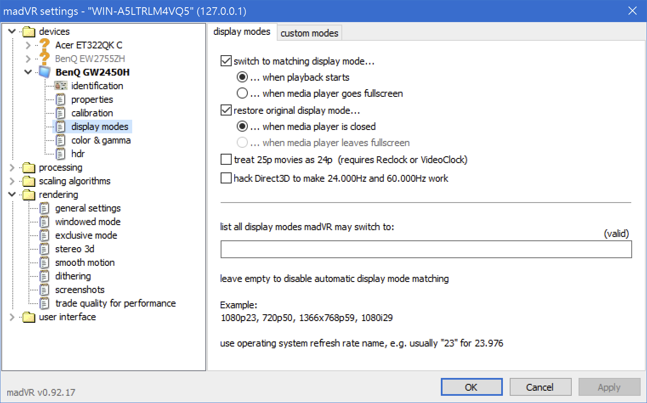Open the color & gamma tree label

coord(101,140)
